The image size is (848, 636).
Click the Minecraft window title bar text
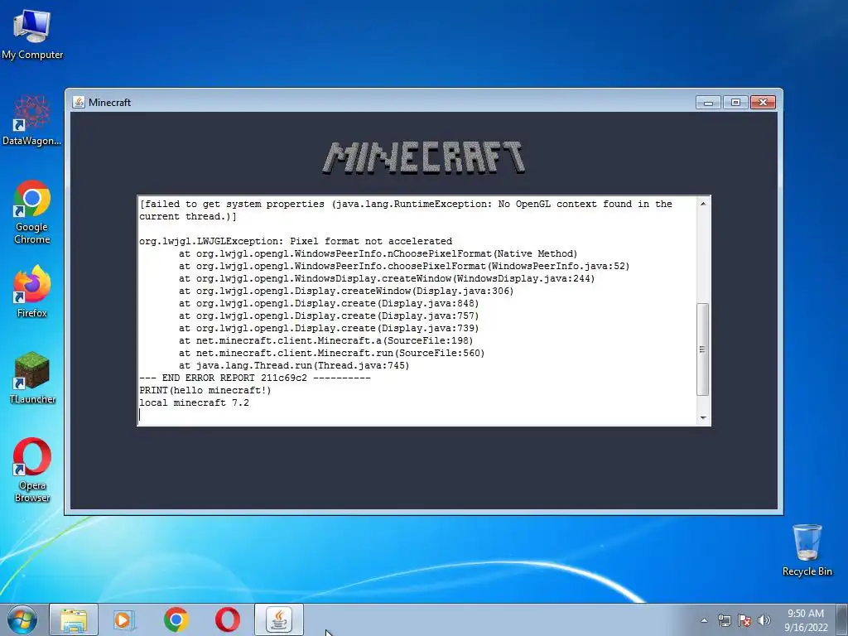click(110, 102)
